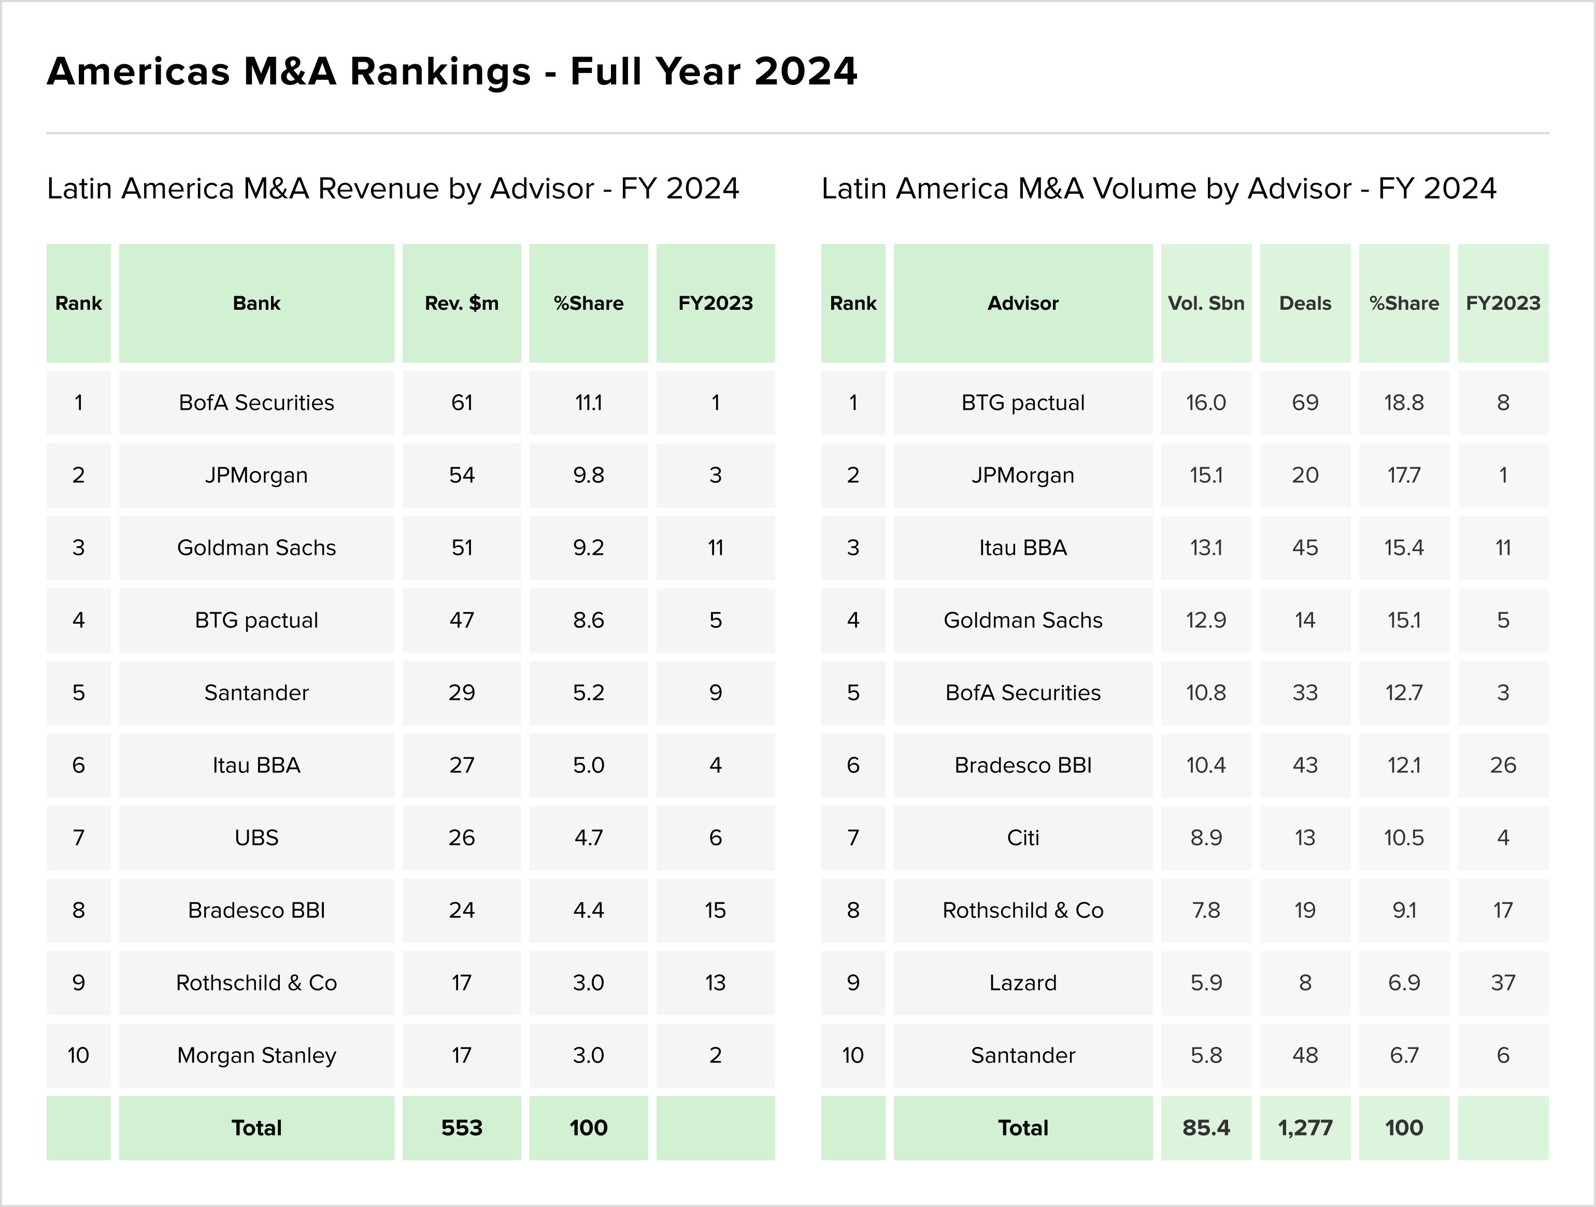Click the total deals value 1,277
Image resolution: width=1596 pixels, height=1207 pixels.
1304,1128
